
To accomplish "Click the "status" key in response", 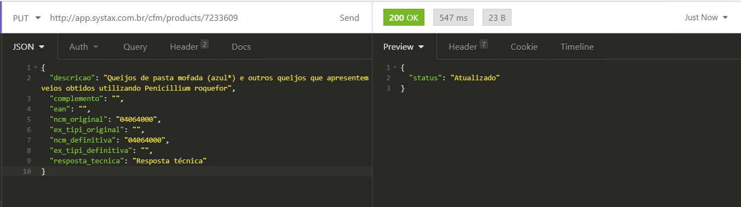I will tap(426, 78).
